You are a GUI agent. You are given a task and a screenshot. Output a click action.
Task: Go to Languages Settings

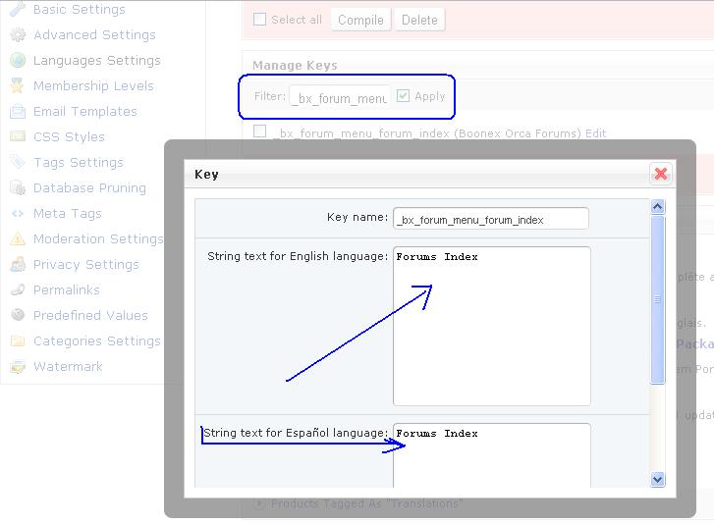[x=97, y=60]
